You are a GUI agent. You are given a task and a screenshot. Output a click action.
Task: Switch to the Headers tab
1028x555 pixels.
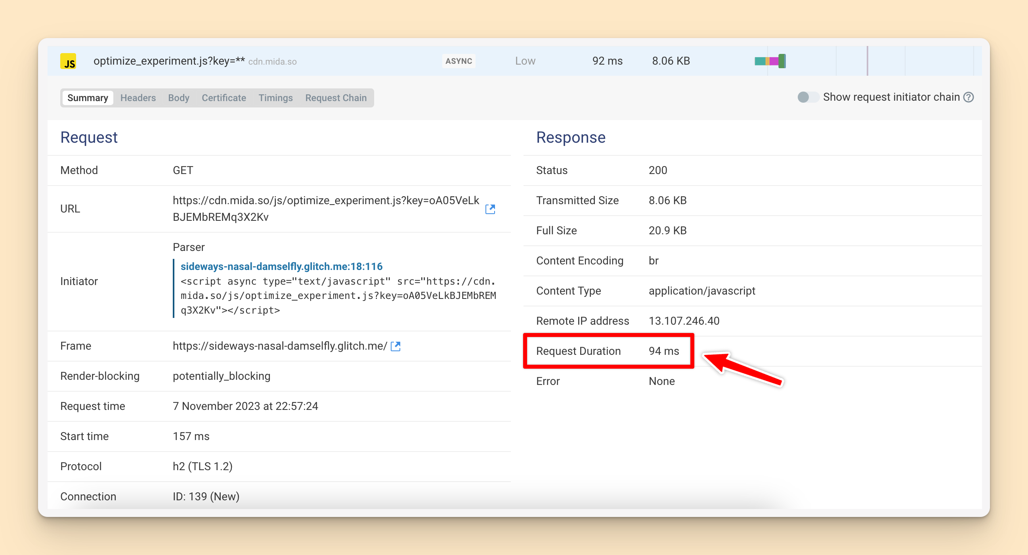point(138,98)
